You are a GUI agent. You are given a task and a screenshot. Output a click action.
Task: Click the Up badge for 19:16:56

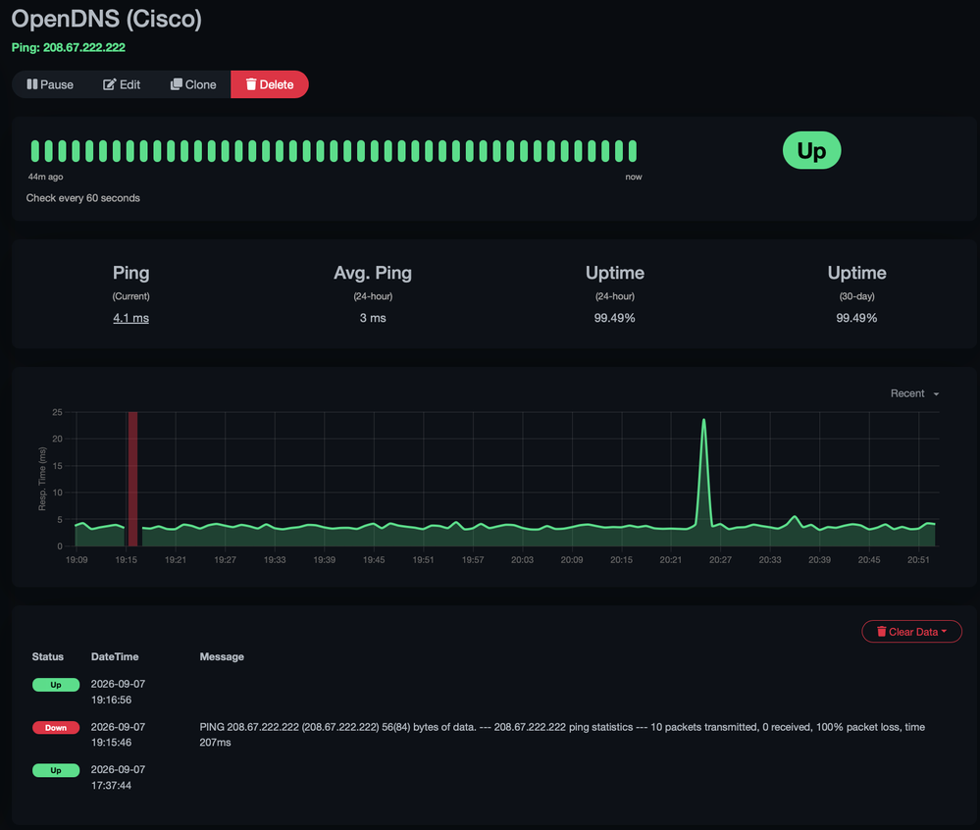coord(56,685)
